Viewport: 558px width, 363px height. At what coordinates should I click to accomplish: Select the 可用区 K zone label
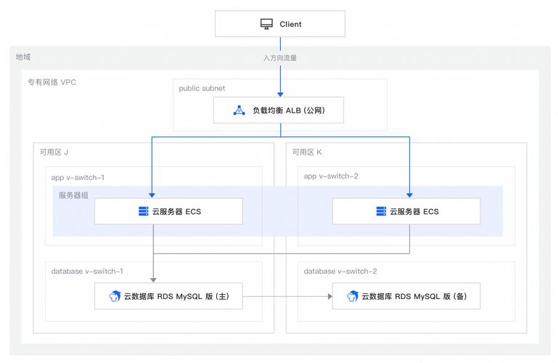tap(307, 152)
